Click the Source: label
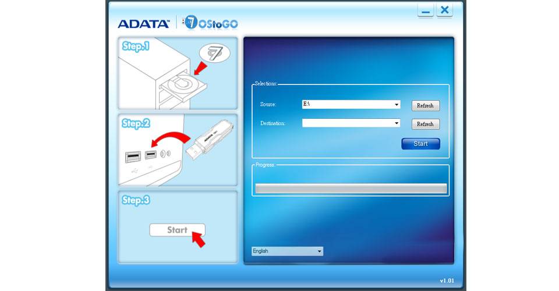The width and height of the screenshot is (559, 291). click(268, 104)
